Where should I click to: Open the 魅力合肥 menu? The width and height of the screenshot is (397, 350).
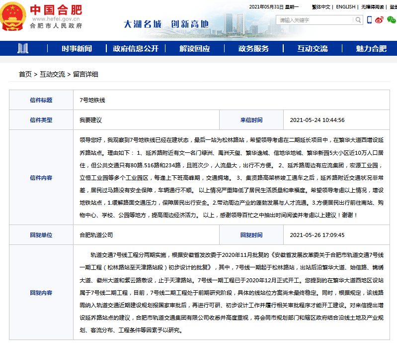pos(371,48)
